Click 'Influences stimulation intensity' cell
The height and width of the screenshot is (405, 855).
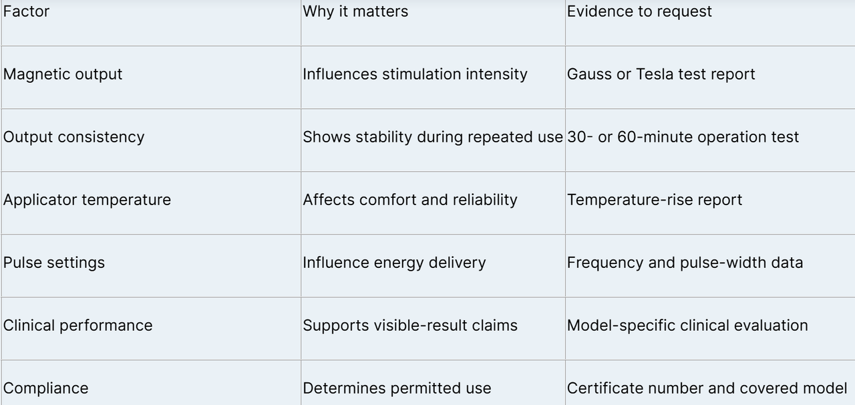[433, 78]
